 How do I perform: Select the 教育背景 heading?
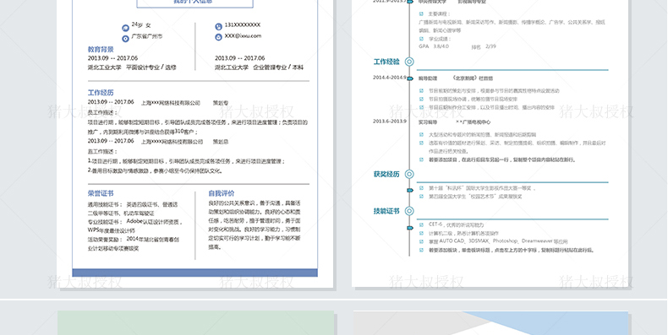pos(101,50)
